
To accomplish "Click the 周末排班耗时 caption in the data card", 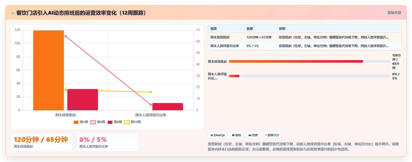I will pyautogui.click(x=23, y=147).
